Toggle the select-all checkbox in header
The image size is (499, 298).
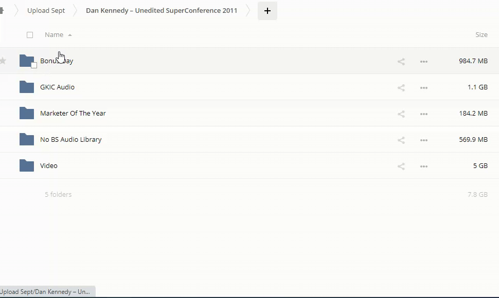tap(30, 35)
